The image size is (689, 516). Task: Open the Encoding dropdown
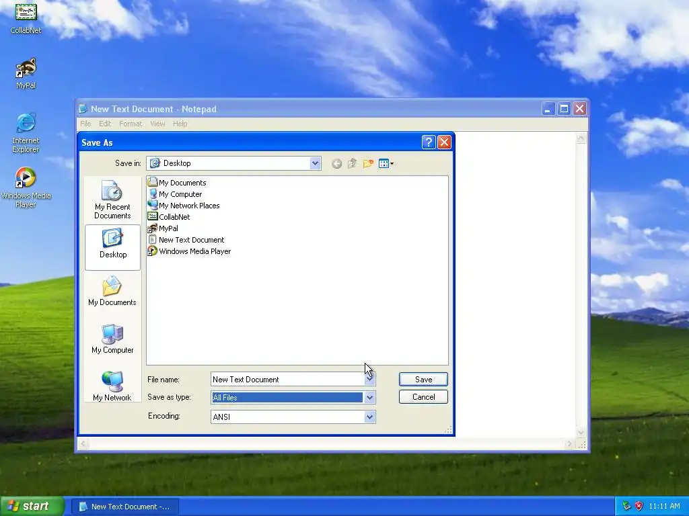point(369,417)
